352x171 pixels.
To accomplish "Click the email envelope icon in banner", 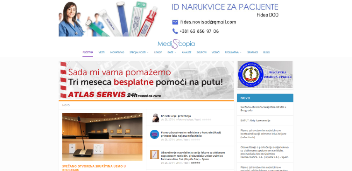I will 175,22.
